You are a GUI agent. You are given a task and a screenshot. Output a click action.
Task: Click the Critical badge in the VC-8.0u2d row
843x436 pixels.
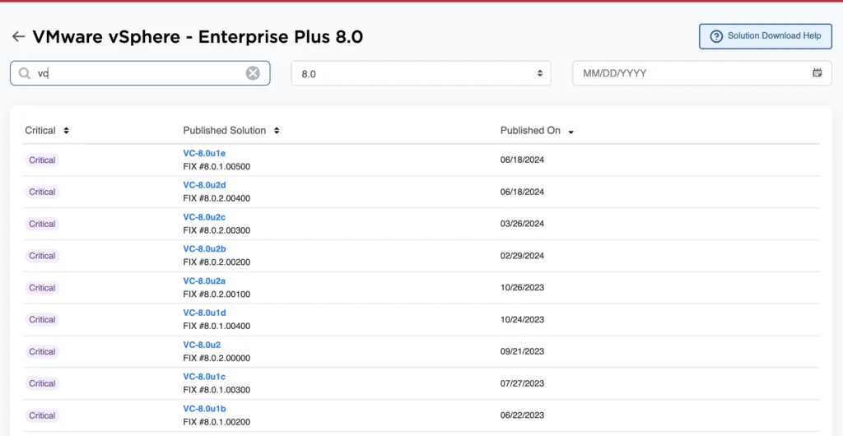pos(42,192)
